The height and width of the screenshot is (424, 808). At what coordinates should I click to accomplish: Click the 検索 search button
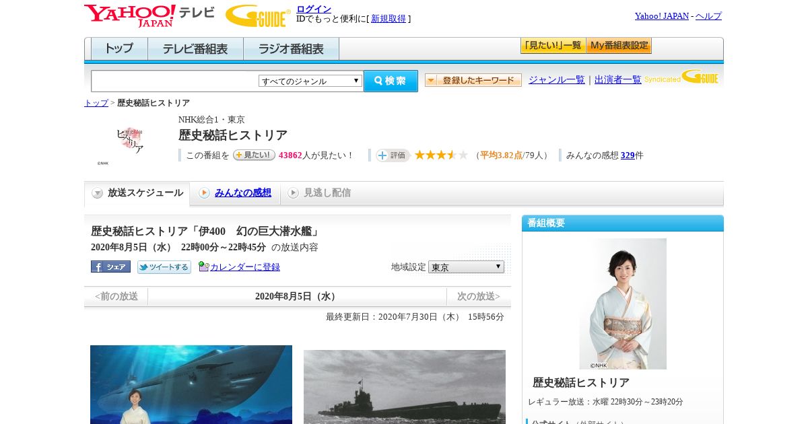pos(391,81)
